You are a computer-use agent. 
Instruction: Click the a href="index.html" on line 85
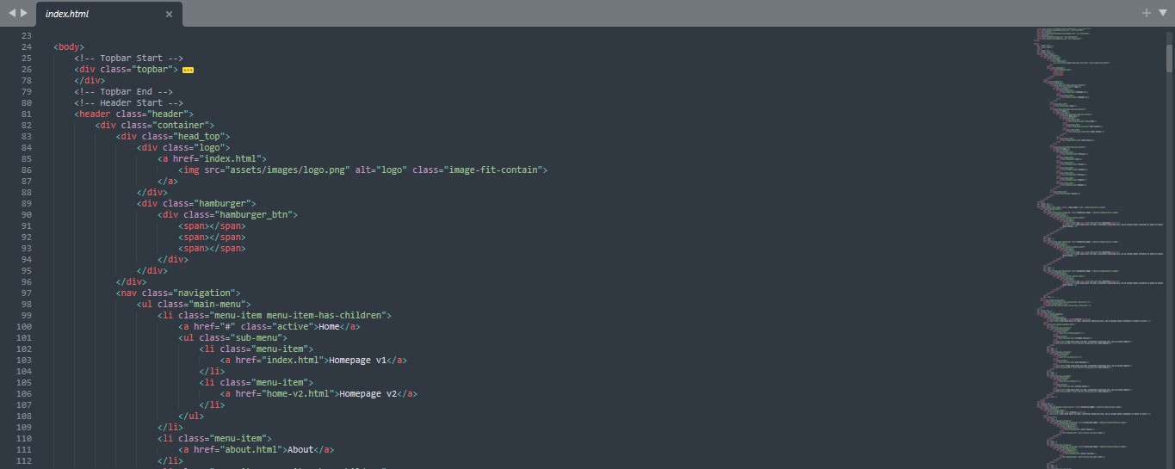pyautogui.click(x=212, y=158)
